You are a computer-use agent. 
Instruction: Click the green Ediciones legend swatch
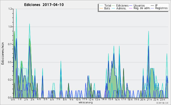click(x=113, y=6)
